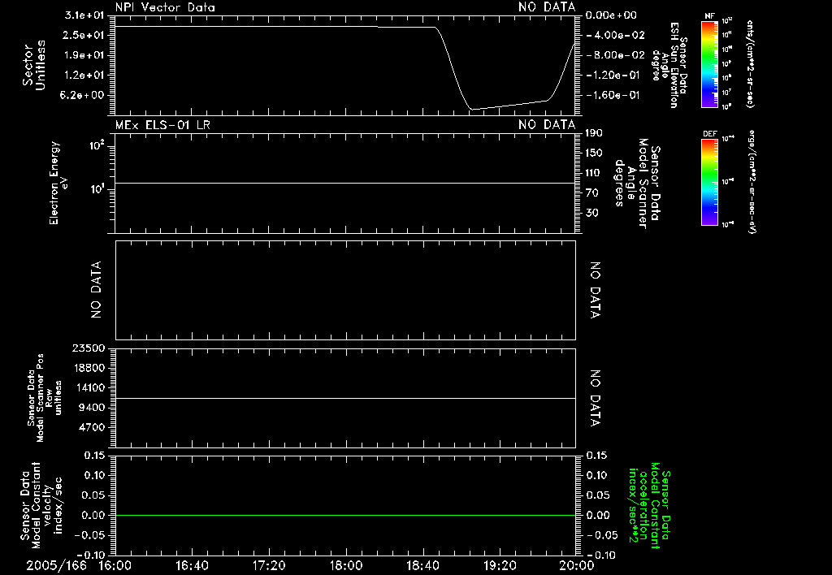Click the -4.00e-02 sun elevation tick
832x575 pixels.
click(616, 35)
